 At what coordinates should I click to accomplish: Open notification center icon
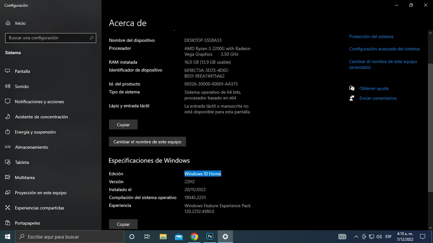tap(423, 237)
